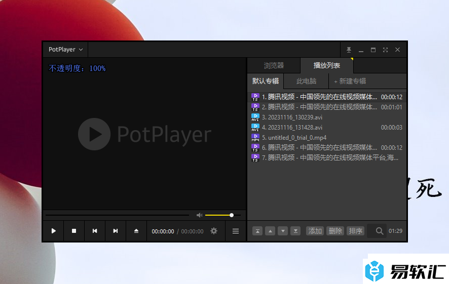The width and height of the screenshot is (449, 284).
Task: Open the playlist search magnifier icon
Action: (380, 231)
